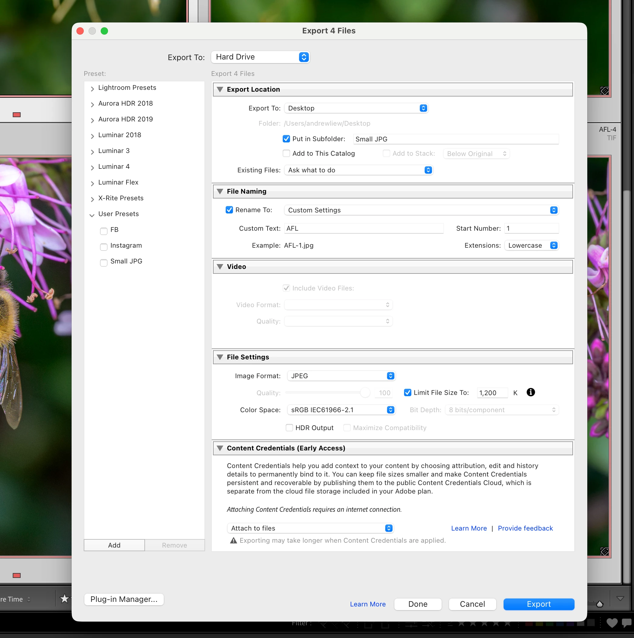Expand the Luminar 2018 presets

coord(93,136)
